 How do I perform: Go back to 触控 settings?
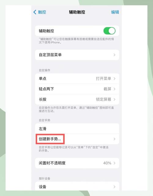(40, 12)
